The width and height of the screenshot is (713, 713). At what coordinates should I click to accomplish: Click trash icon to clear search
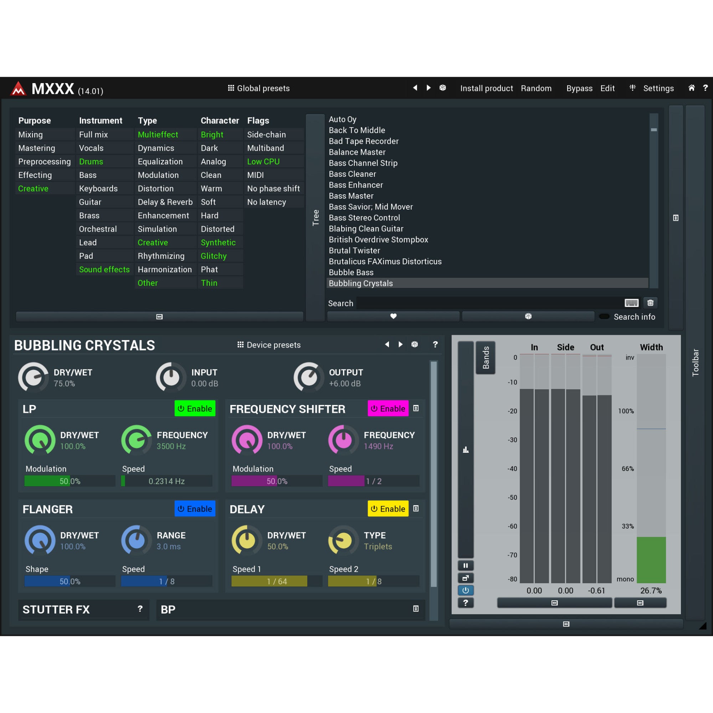pos(650,303)
